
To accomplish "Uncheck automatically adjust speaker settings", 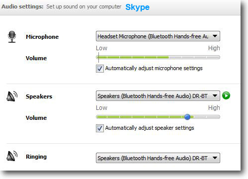I will point(100,128).
